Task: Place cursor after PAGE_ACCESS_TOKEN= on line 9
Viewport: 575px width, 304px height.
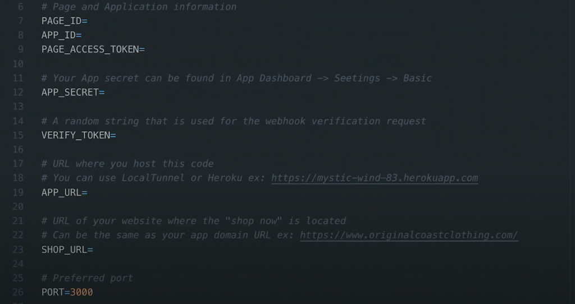Action: click(146, 49)
